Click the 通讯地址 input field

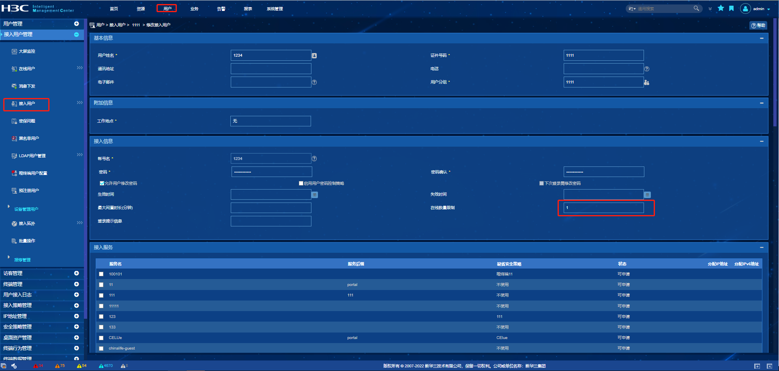[x=271, y=69]
